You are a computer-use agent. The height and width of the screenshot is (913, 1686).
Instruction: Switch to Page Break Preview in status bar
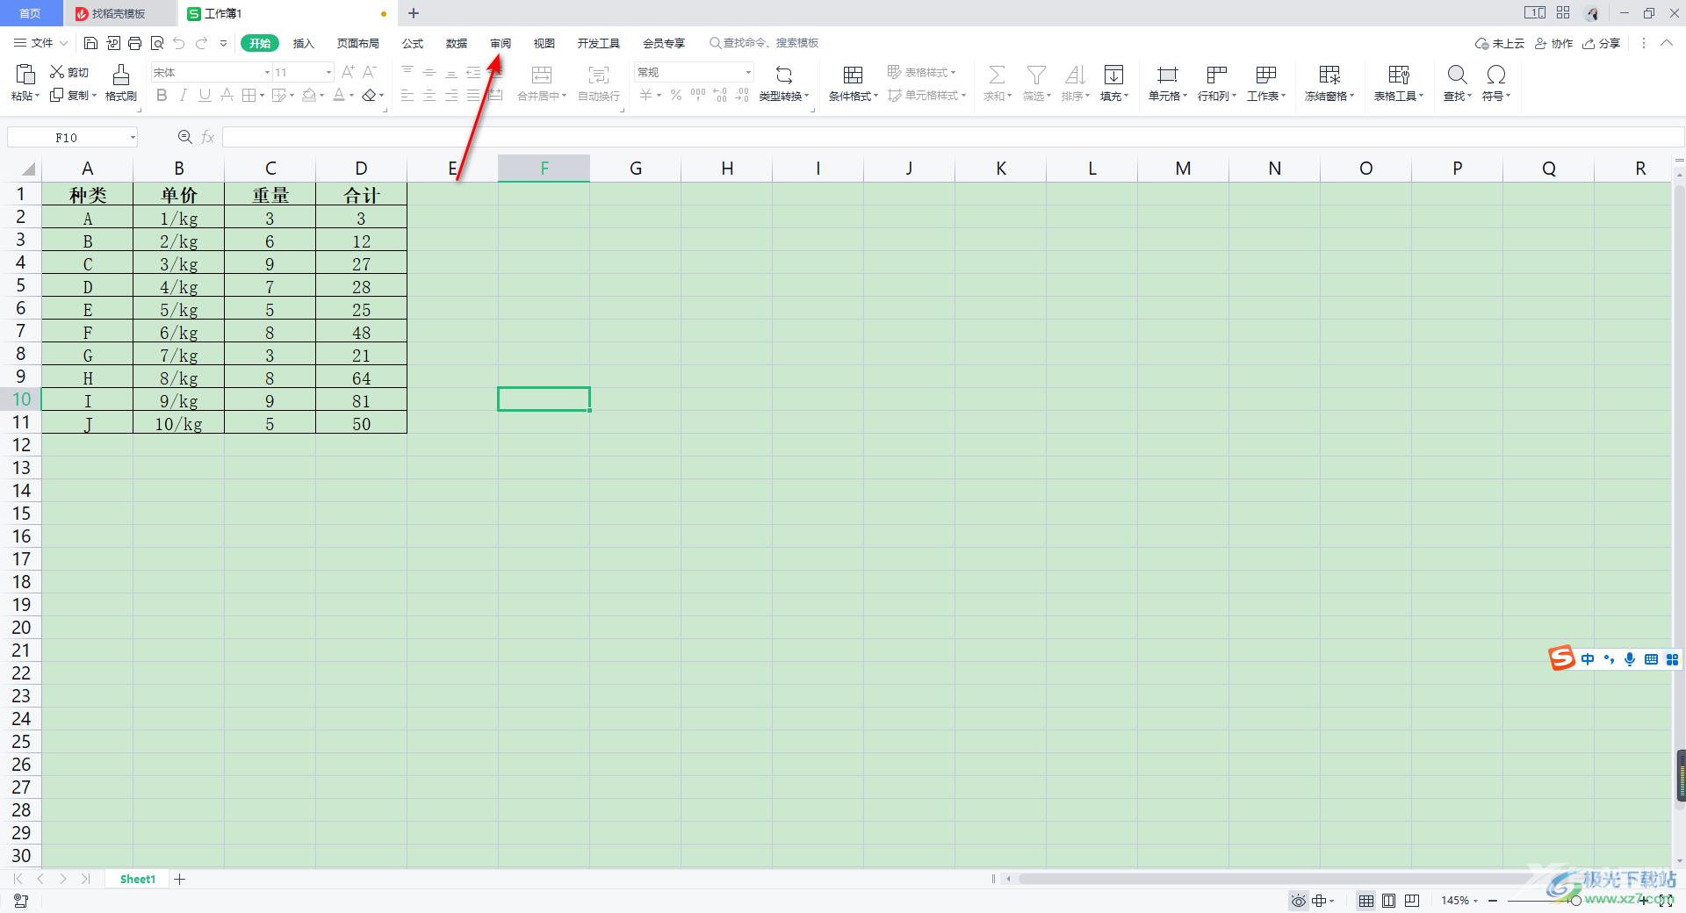(x=1412, y=901)
